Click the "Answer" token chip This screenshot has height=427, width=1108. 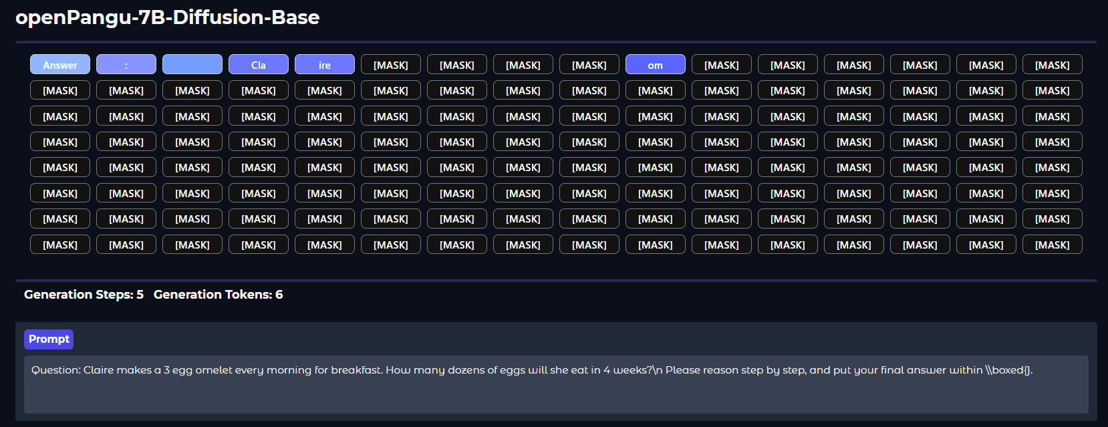[60, 65]
